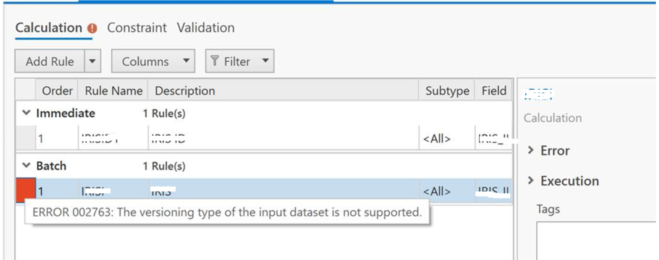This screenshot has height=260, width=659.
Task: Select the Calculation tab
Action: (49, 28)
